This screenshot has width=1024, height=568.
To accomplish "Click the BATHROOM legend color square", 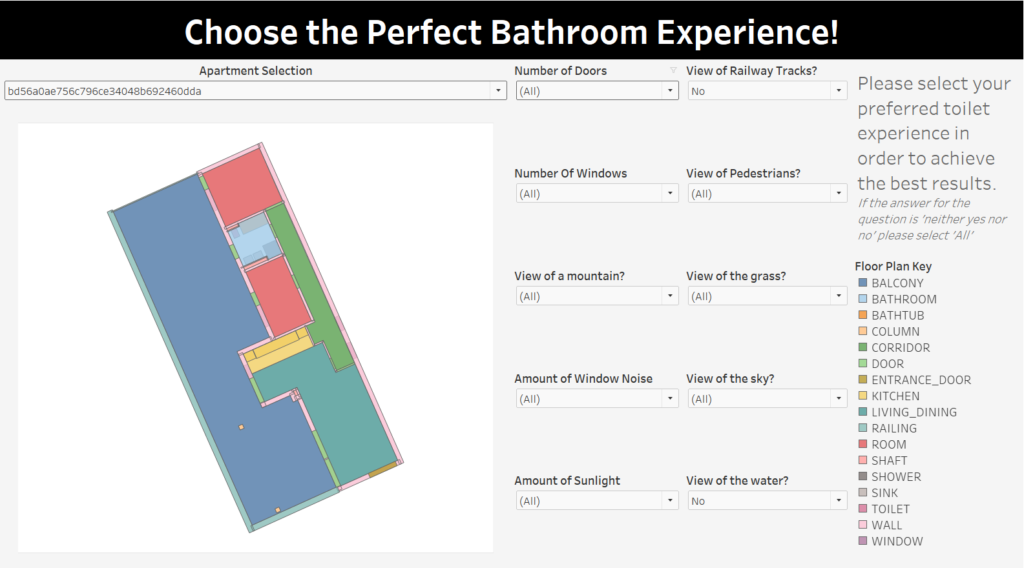I will [862, 299].
